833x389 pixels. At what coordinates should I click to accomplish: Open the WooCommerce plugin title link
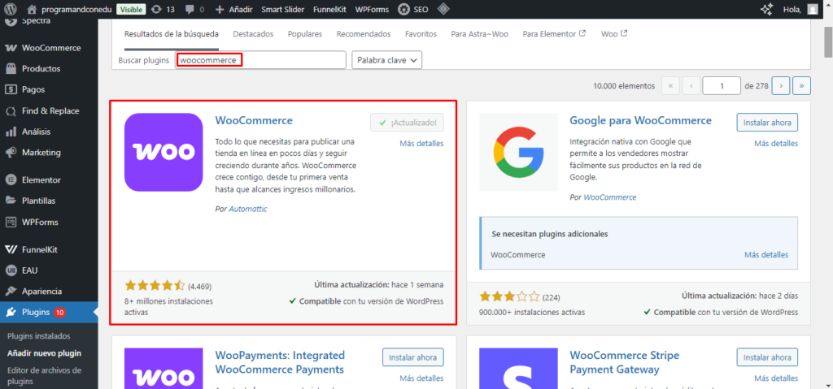[x=254, y=120]
